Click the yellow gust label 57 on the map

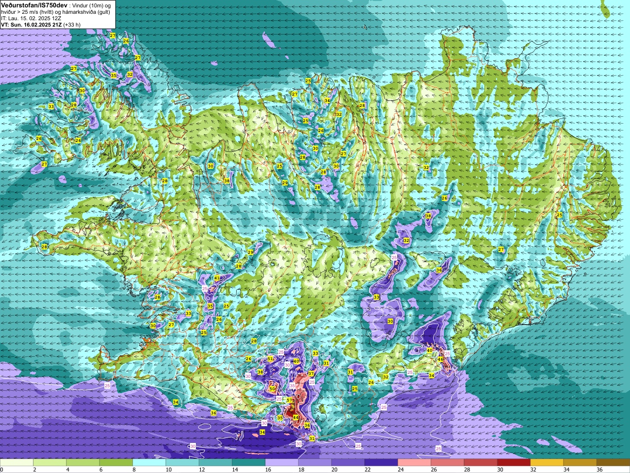click(x=289, y=401)
